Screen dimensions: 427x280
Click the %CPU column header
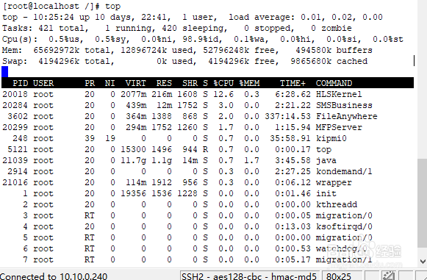(223, 83)
